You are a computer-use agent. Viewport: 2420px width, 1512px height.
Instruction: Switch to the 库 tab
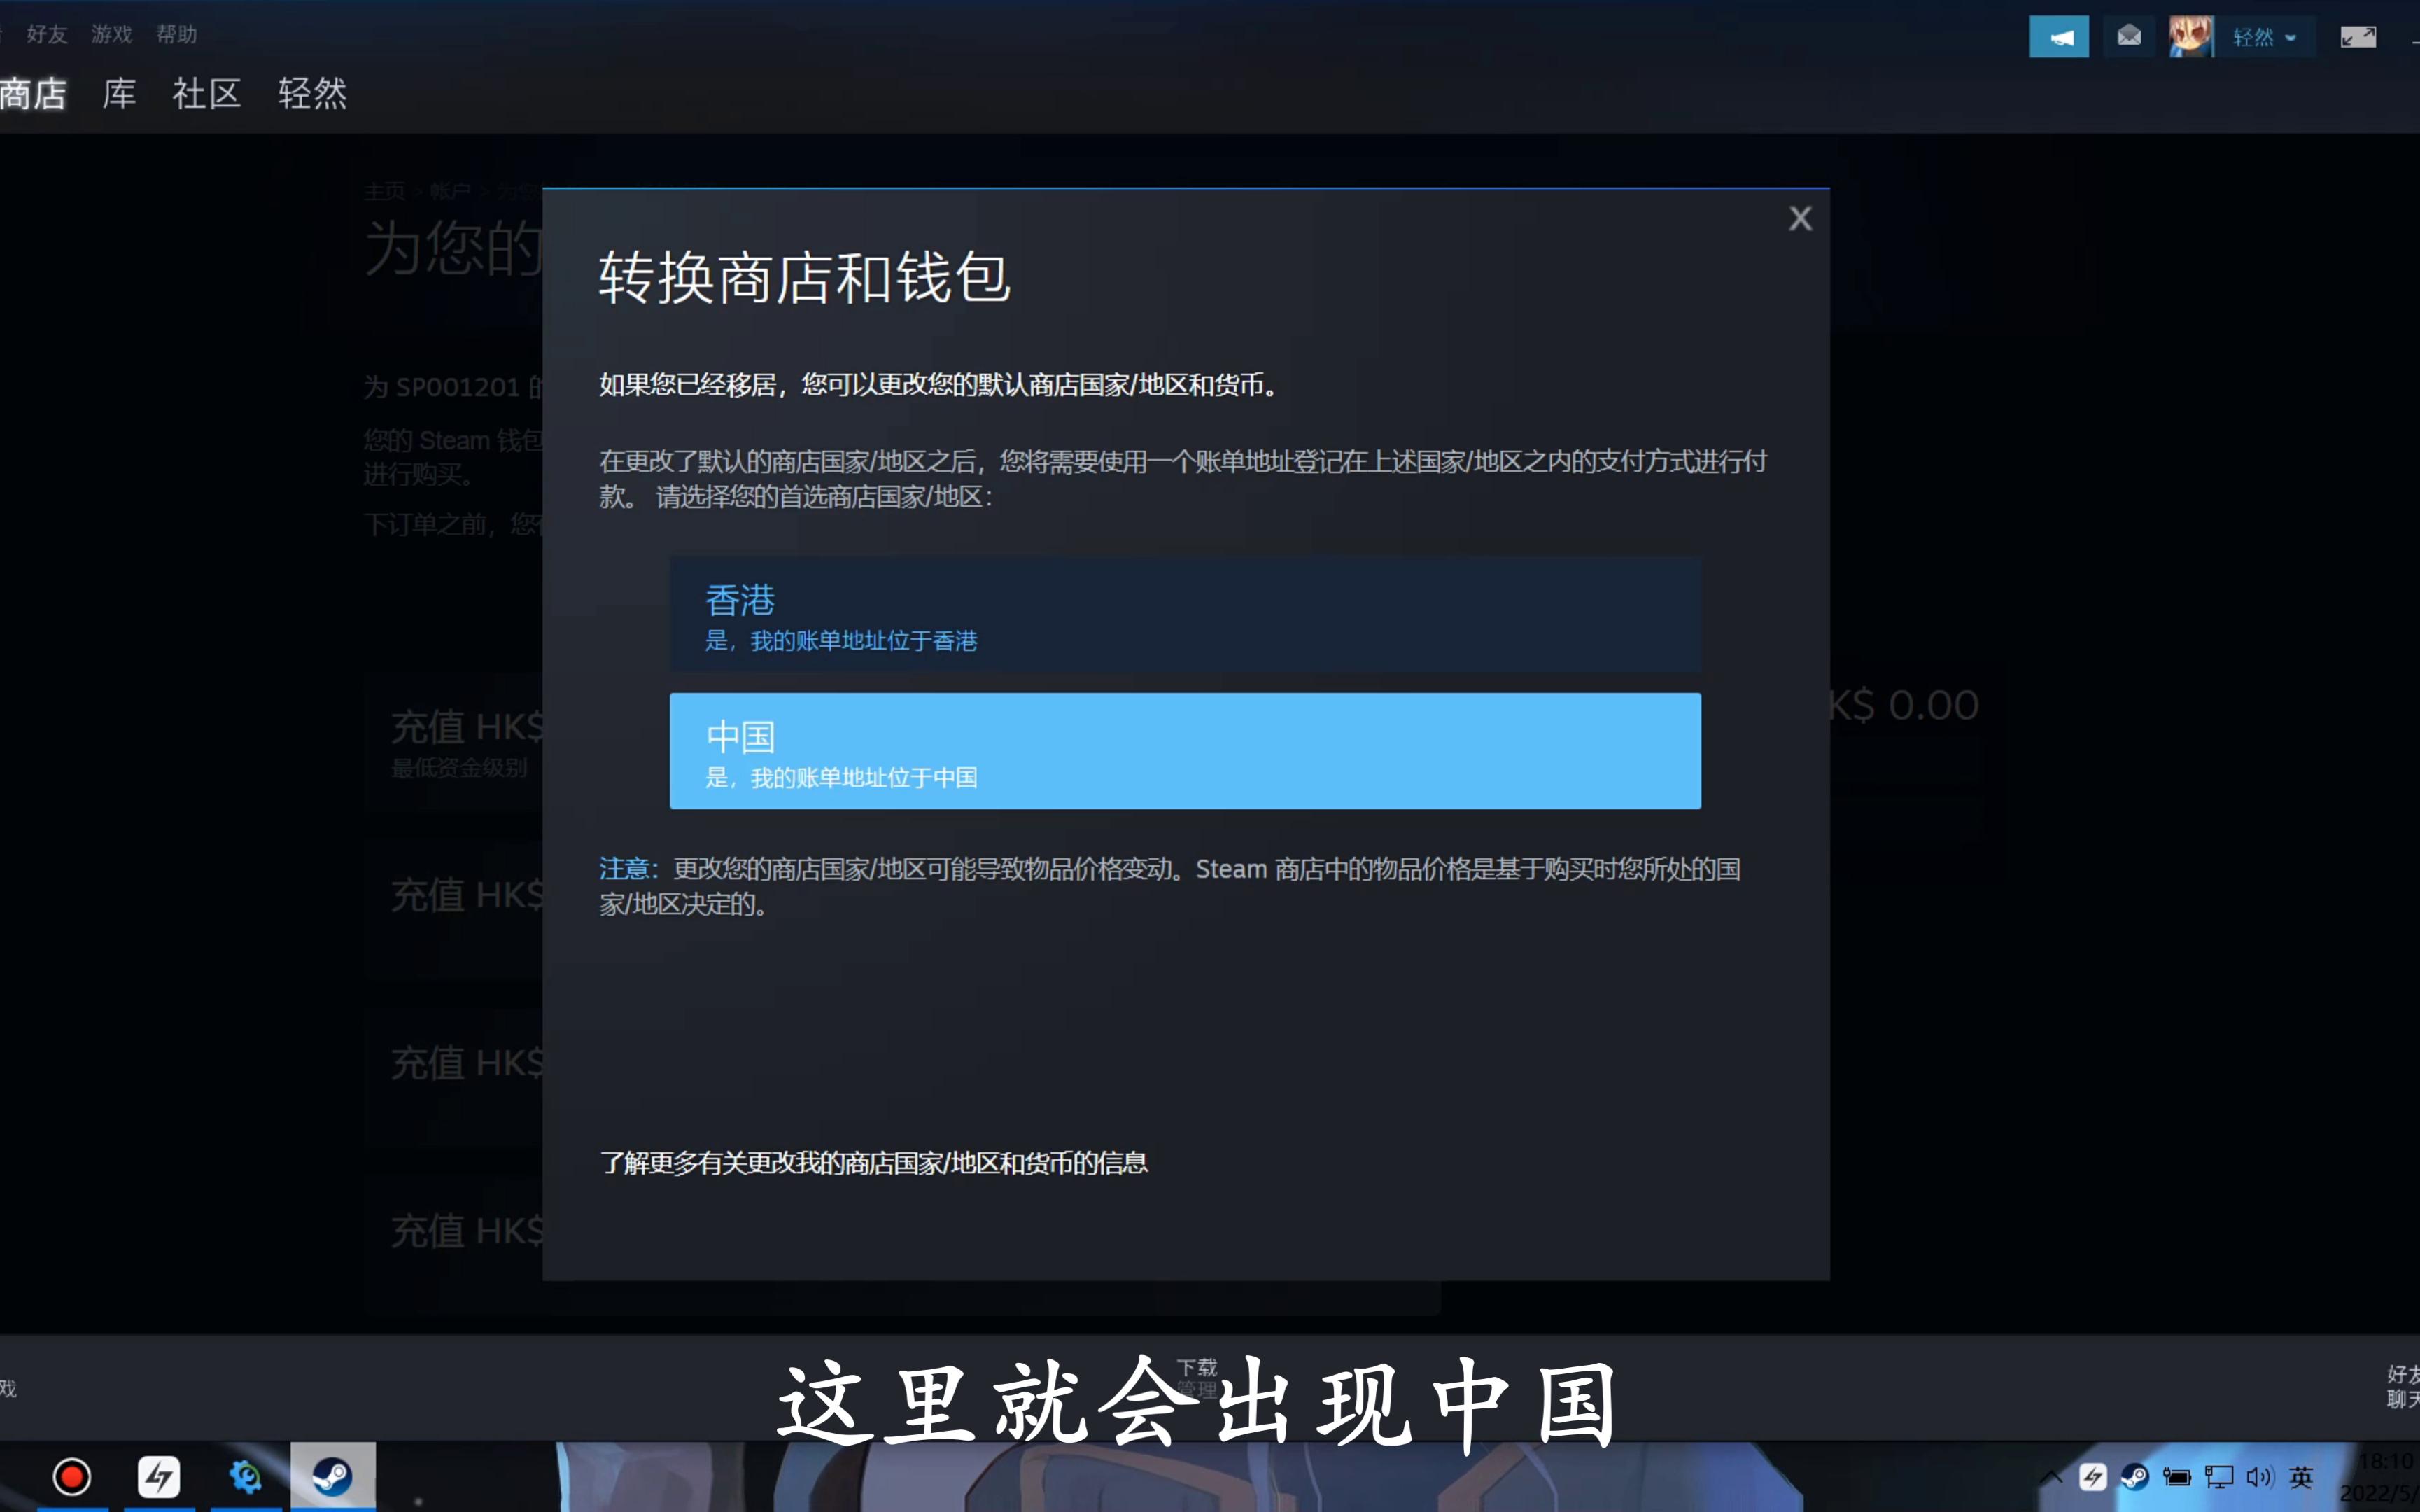119,94
